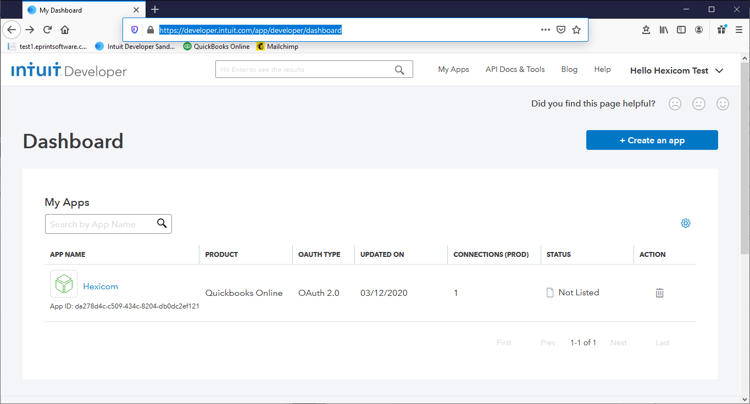Open the Intuit Developer Sandbox bookmark
The height and width of the screenshot is (404, 750).
(135, 47)
